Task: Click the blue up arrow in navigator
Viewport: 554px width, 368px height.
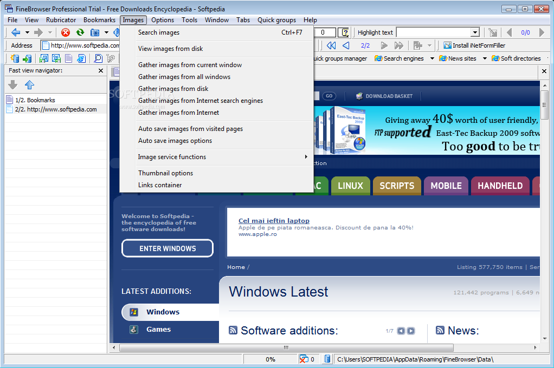Action: 29,84
